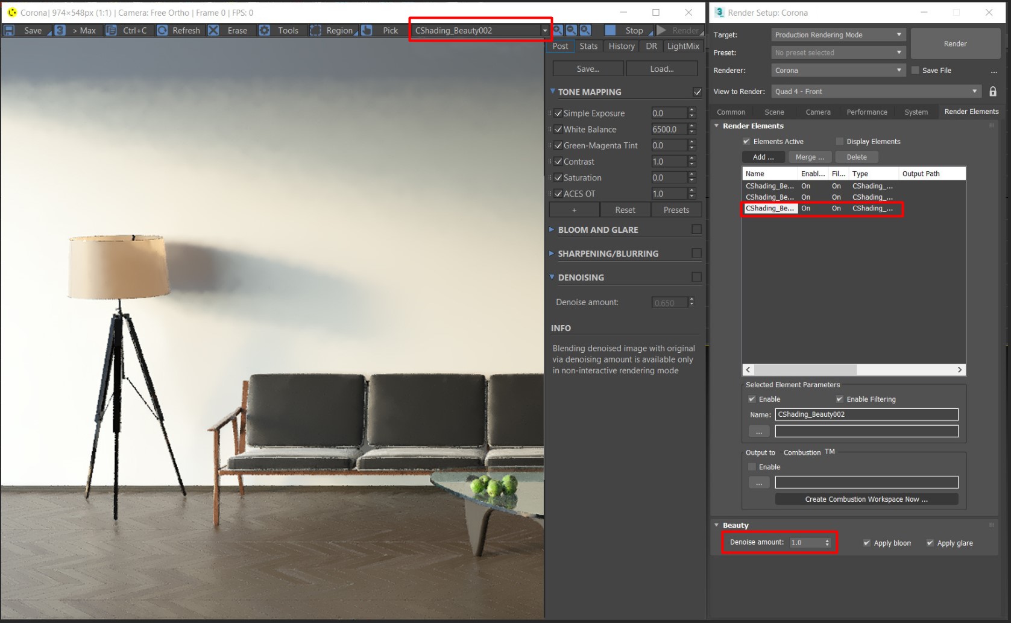Image resolution: width=1011 pixels, height=623 pixels.
Task: Click the Pick icon in the toolbar
Action: [367, 30]
